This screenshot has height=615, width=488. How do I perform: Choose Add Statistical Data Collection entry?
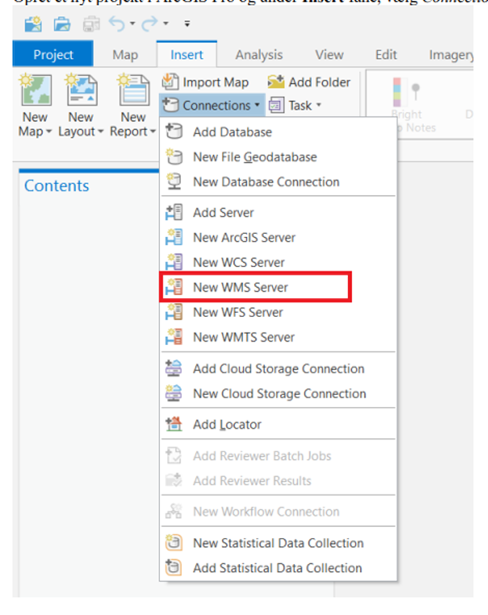click(x=277, y=568)
